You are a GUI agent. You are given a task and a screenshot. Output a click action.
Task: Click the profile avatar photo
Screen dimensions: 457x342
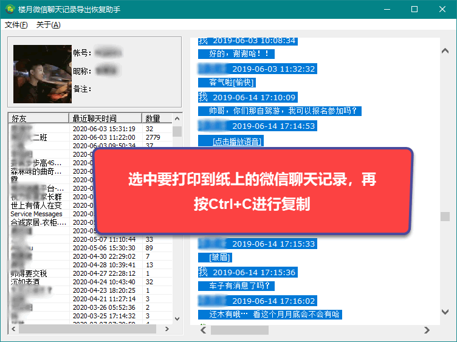click(43, 74)
